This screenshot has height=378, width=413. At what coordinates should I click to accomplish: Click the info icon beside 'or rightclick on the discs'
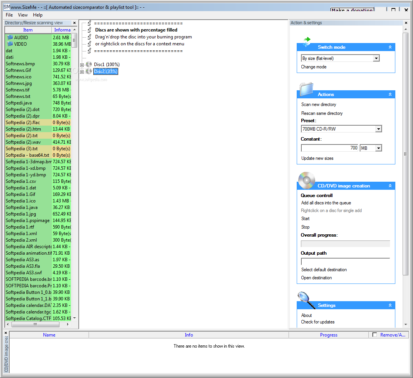click(89, 43)
